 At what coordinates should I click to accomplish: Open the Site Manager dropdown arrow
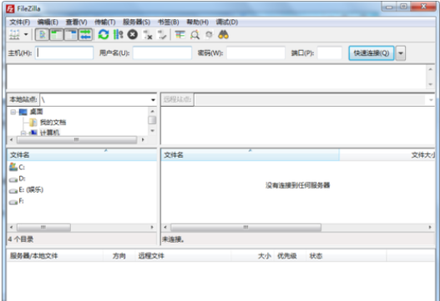click(x=26, y=34)
